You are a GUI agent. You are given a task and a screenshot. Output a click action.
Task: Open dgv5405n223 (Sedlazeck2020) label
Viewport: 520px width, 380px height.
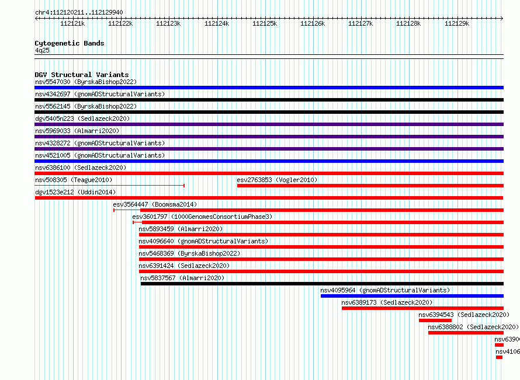pos(82,118)
